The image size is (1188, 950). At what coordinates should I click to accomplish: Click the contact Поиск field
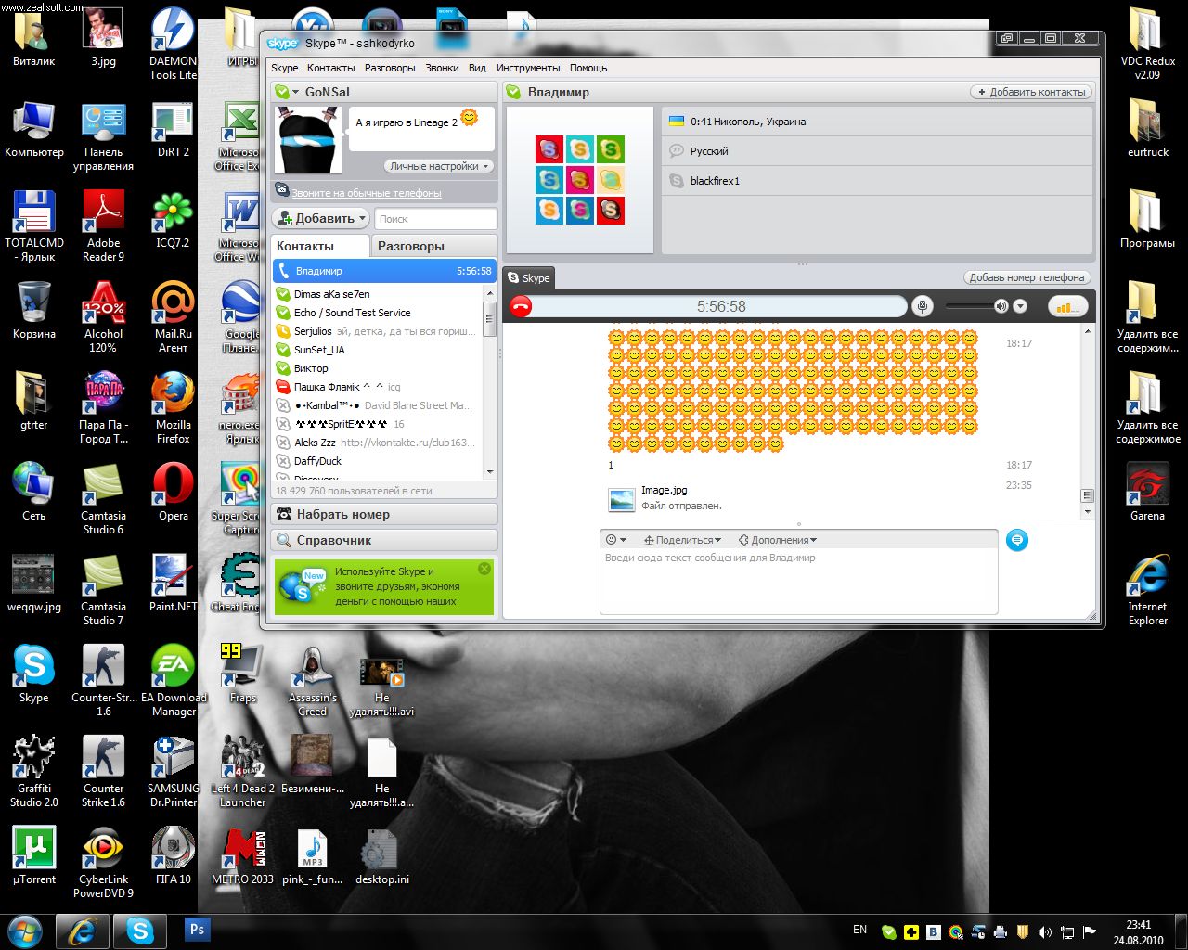coord(436,219)
